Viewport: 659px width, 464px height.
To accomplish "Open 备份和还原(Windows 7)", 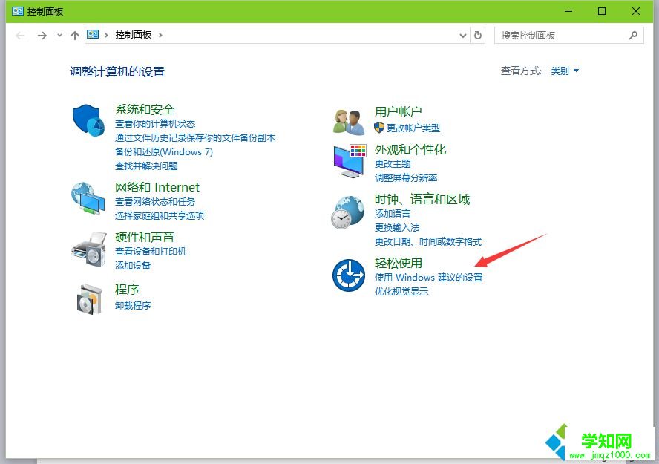I will pos(164,151).
